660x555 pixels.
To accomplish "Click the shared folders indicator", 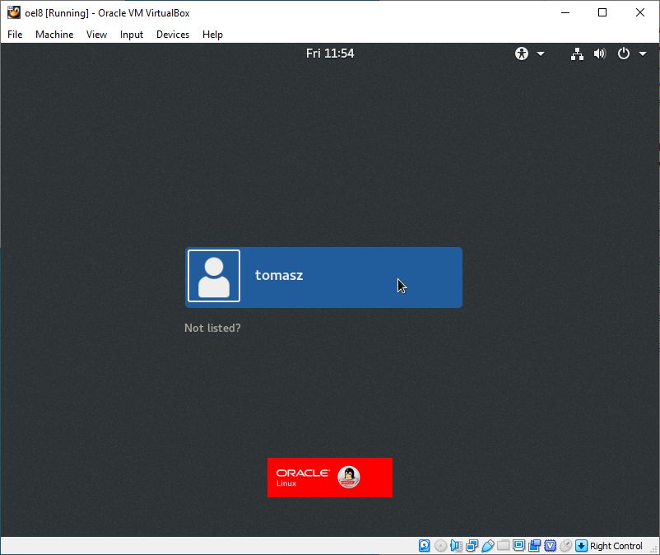I will (504, 546).
